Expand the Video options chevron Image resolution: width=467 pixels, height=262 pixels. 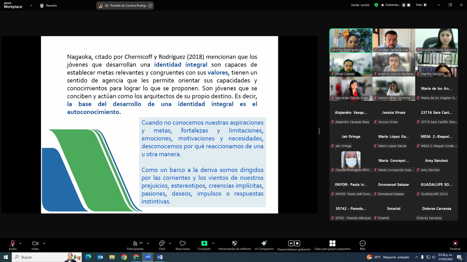44,243
